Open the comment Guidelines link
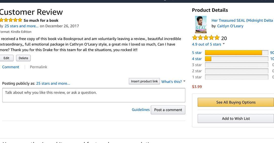274x143 pixels. tap(141, 110)
